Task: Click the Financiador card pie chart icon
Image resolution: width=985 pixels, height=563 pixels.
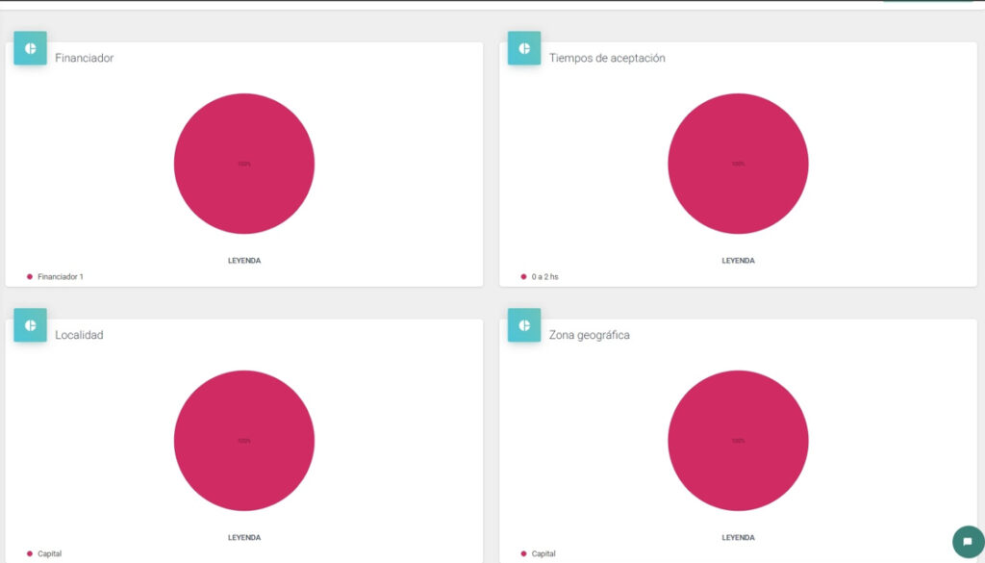Action: 30,48
